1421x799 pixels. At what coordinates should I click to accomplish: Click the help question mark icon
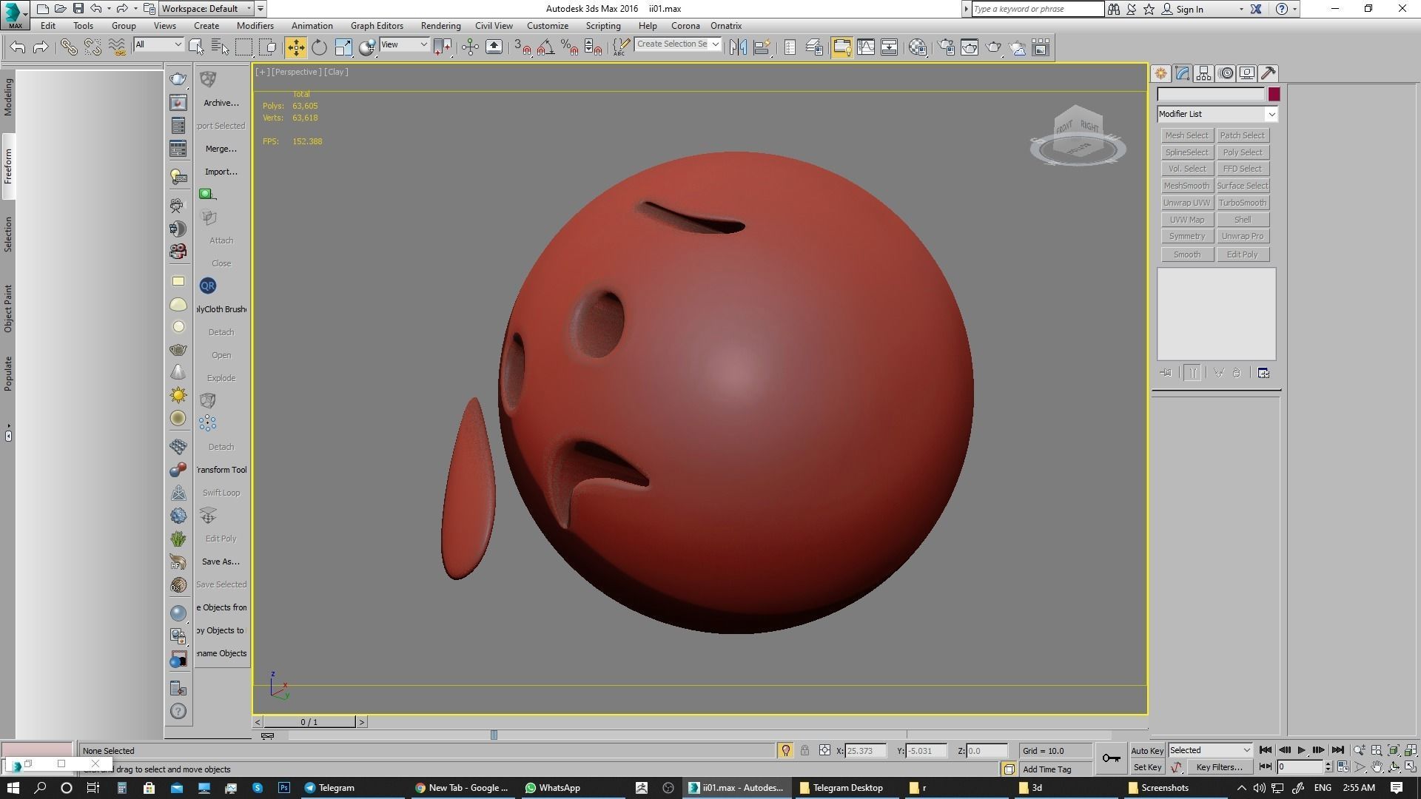coord(178,711)
